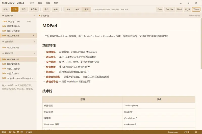The height and width of the screenshot is (134, 202).
Task: Apply the Nord theme
Action: click(x=179, y=9)
